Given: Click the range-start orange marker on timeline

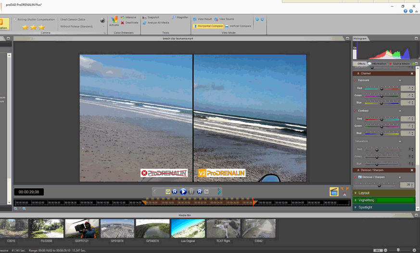Looking at the screenshot, I should pos(144,202).
